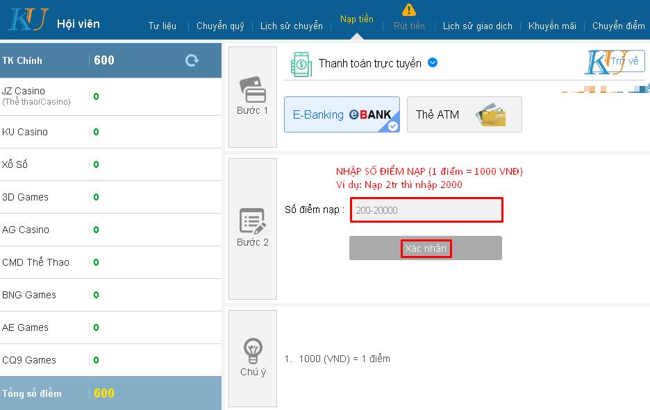Click the Bước 1 credit card icon
Image resolution: width=650 pixels, height=410 pixels.
tap(253, 89)
